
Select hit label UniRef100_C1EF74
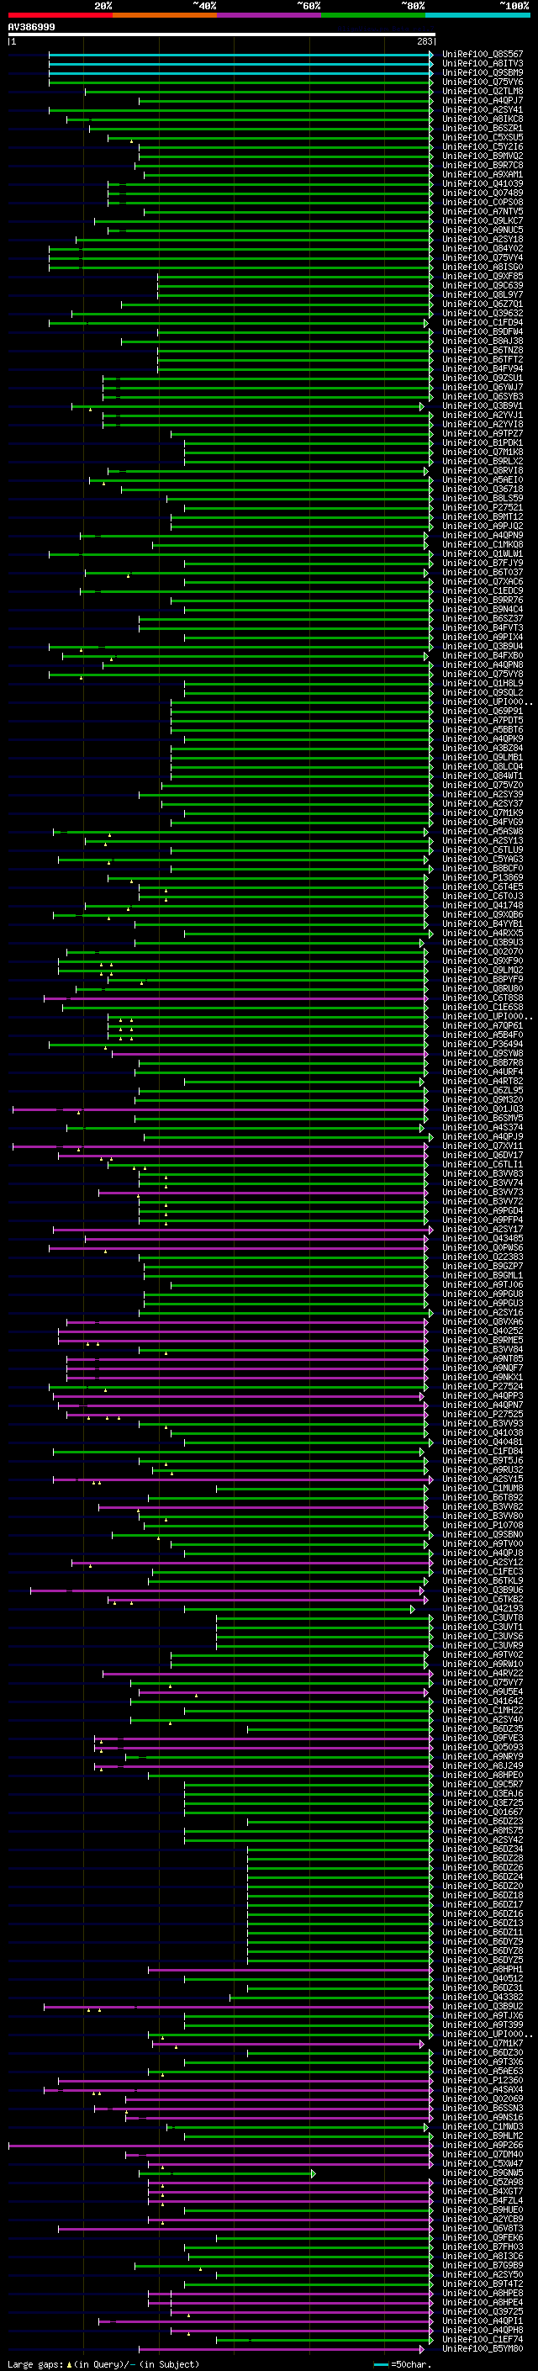coord(483,2339)
